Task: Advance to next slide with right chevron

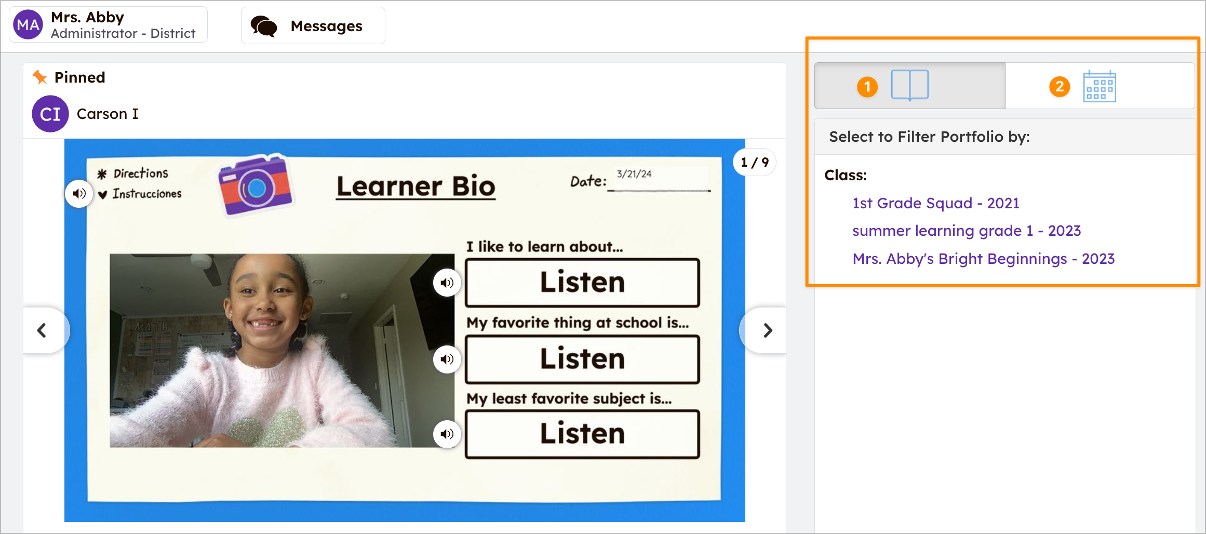Action: click(767, 330)
